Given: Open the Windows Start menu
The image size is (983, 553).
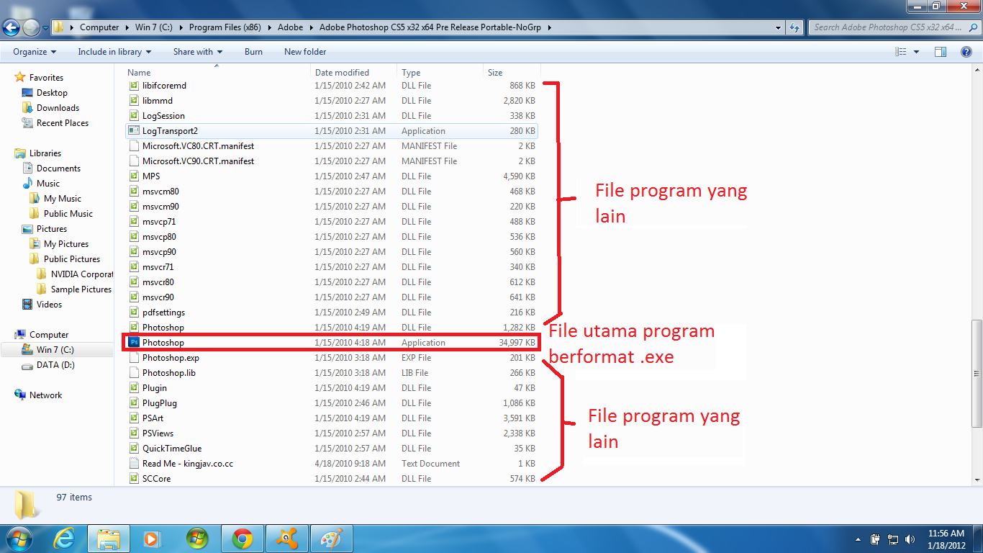Looking at the screenshot, I should pyautogui.click(x=18, y=538).
